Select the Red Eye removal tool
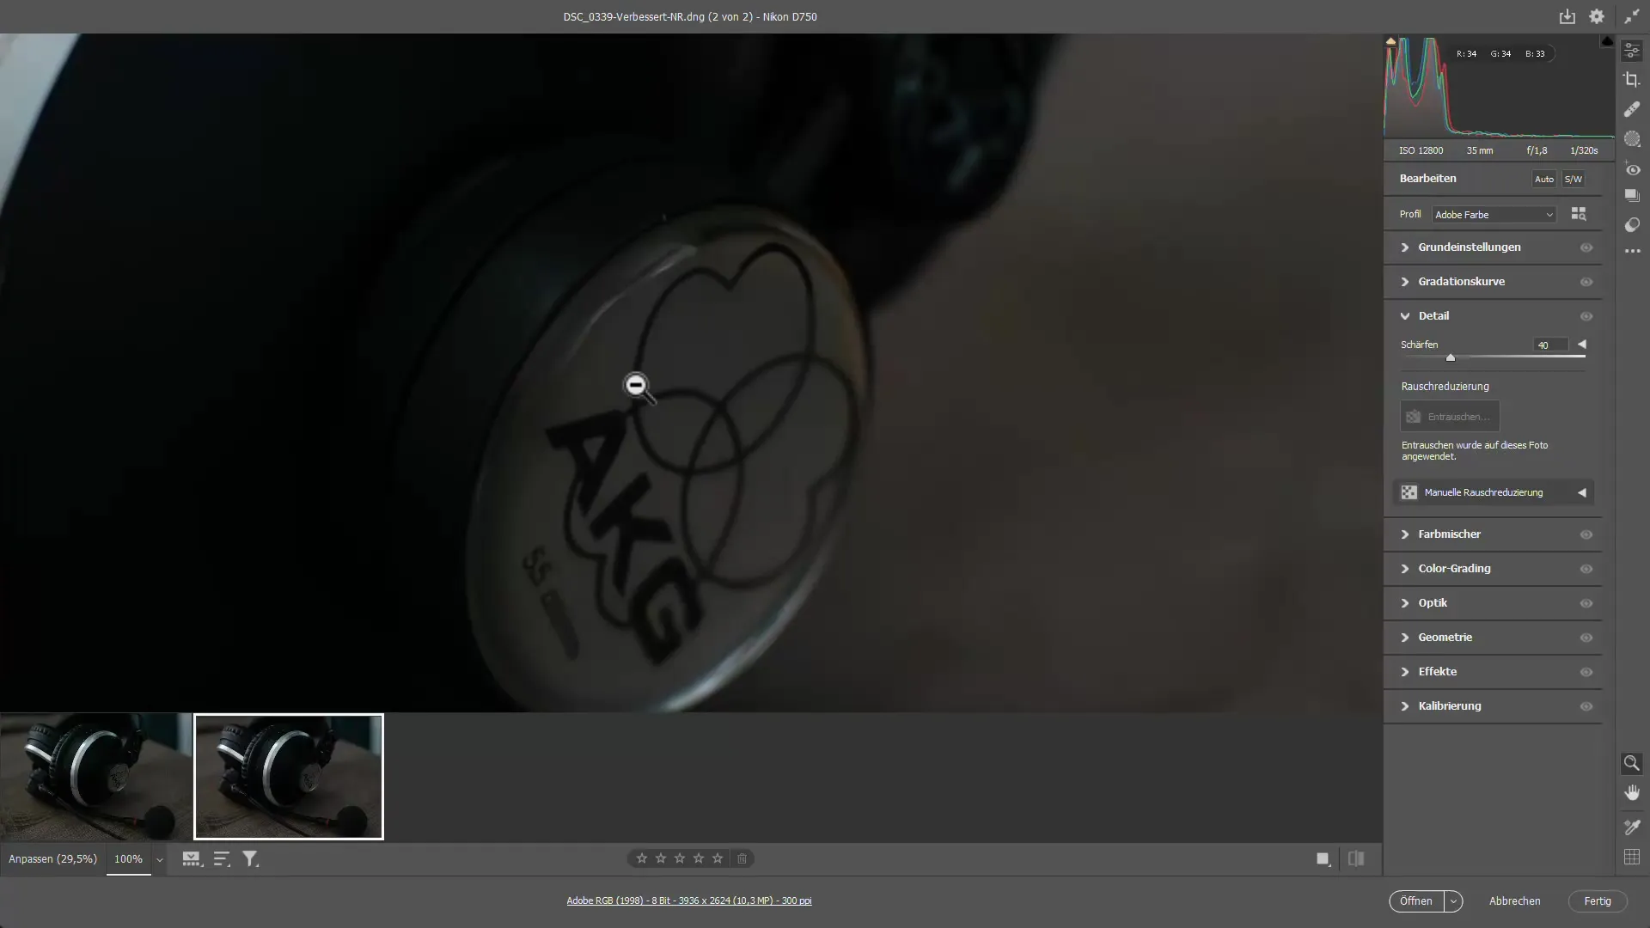Screen dimensions: 1650x928 (1632, 168)
